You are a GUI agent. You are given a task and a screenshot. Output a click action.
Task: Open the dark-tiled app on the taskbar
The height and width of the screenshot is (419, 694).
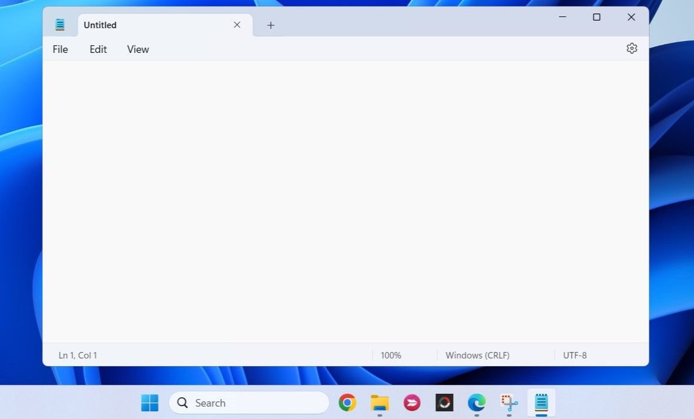point(444,403)
